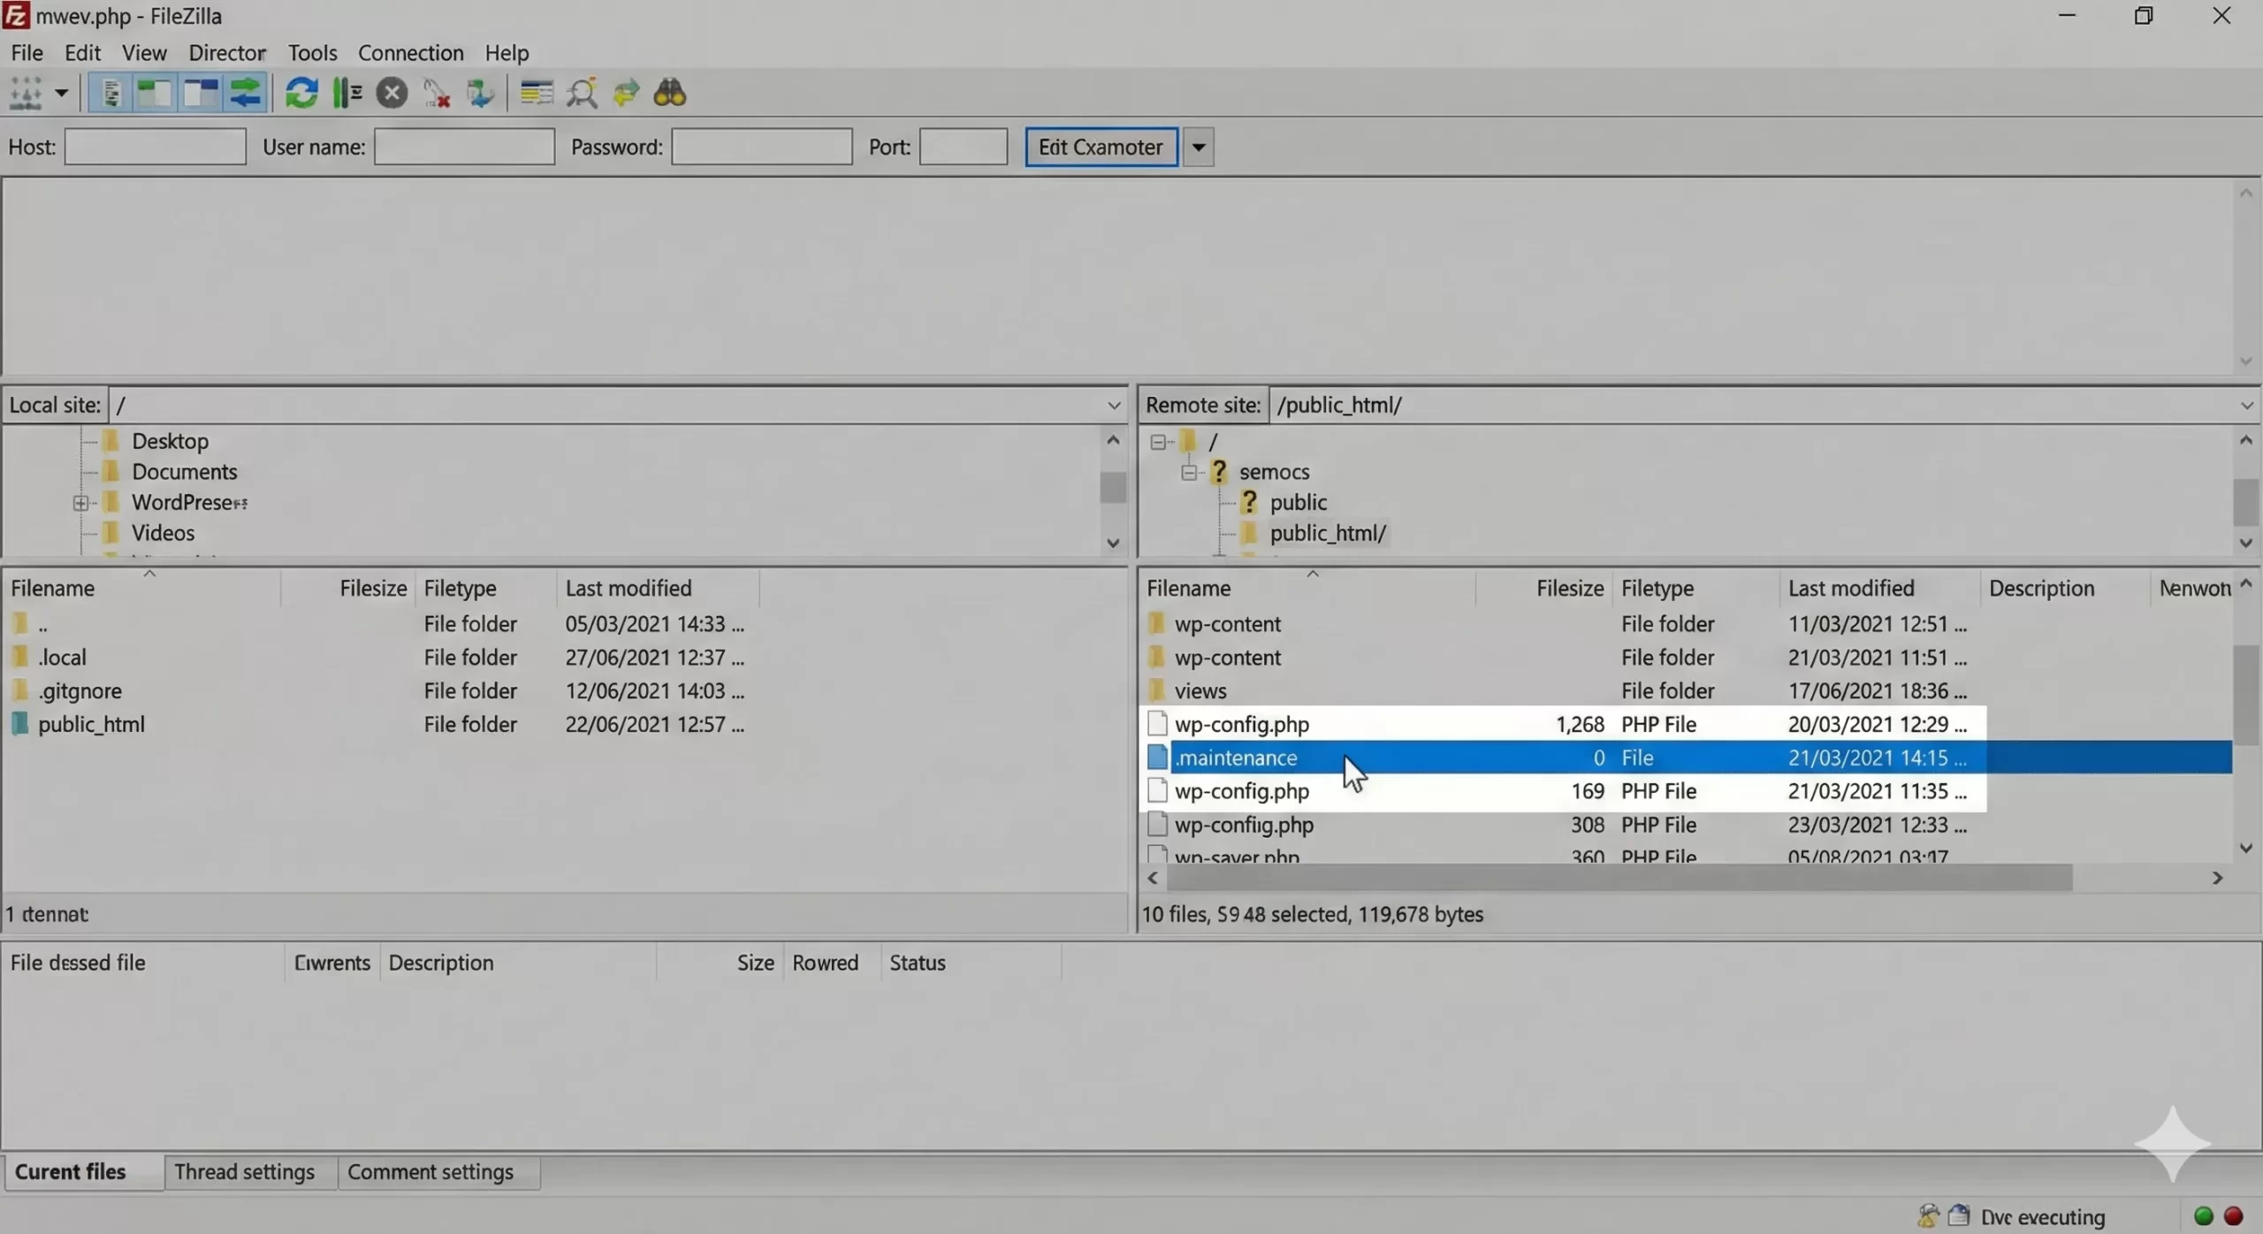2263x1234 pixels.
Task: Toggle the transfer queue display
Action: coord(245,93)
